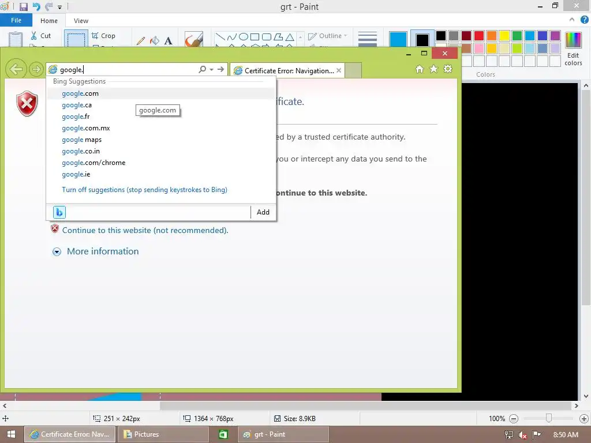Open the shape Outline dropdown
The image size is (591, 443).
point(328,36)
